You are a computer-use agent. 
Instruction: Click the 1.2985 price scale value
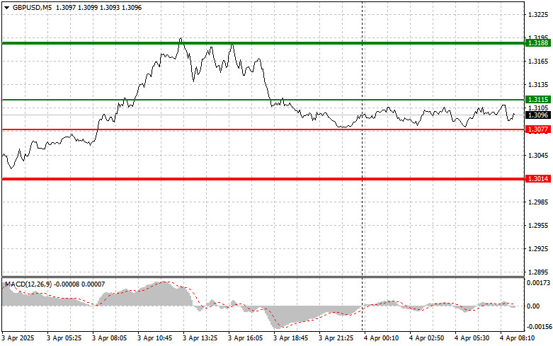point(538,202)
